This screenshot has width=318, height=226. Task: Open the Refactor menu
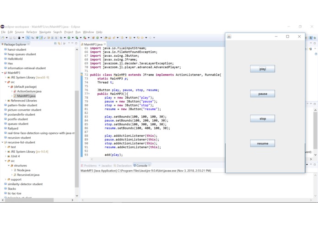[x=32, y=32]
